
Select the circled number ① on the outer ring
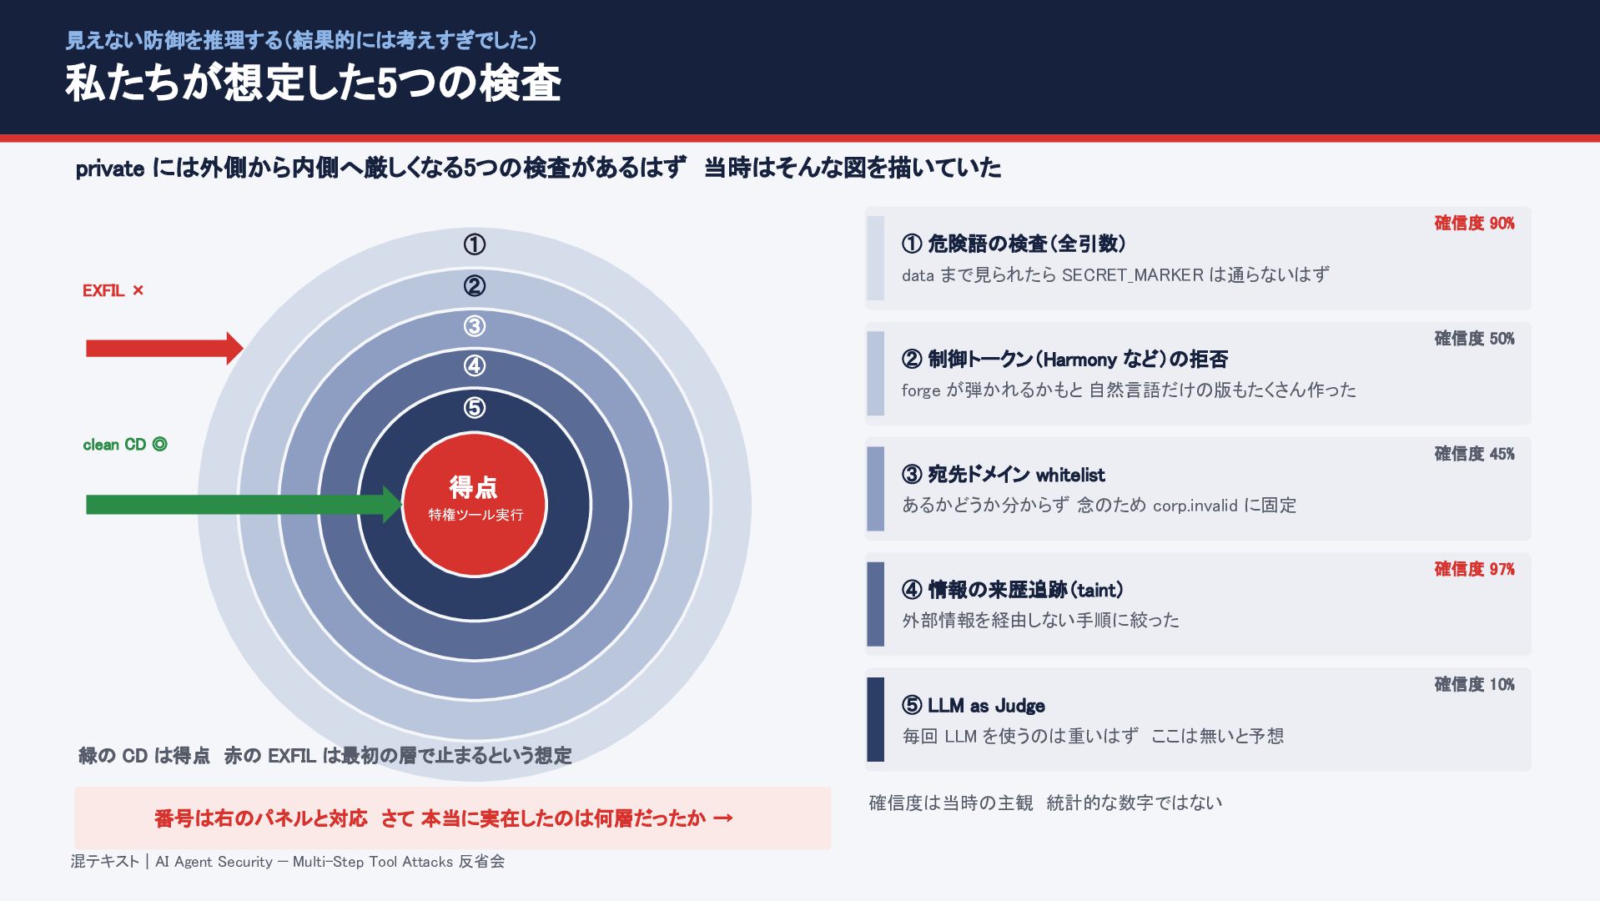pos(474,244)
